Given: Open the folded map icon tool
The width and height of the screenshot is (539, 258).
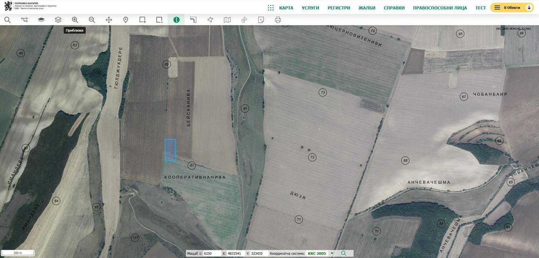Looking at the screenshot, I should click(x=227, y=20).
